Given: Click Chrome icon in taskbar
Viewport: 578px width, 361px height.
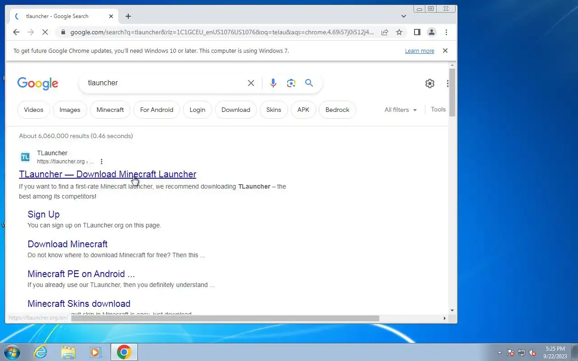Looking at the screenshot, I should [x=124, y=352].
